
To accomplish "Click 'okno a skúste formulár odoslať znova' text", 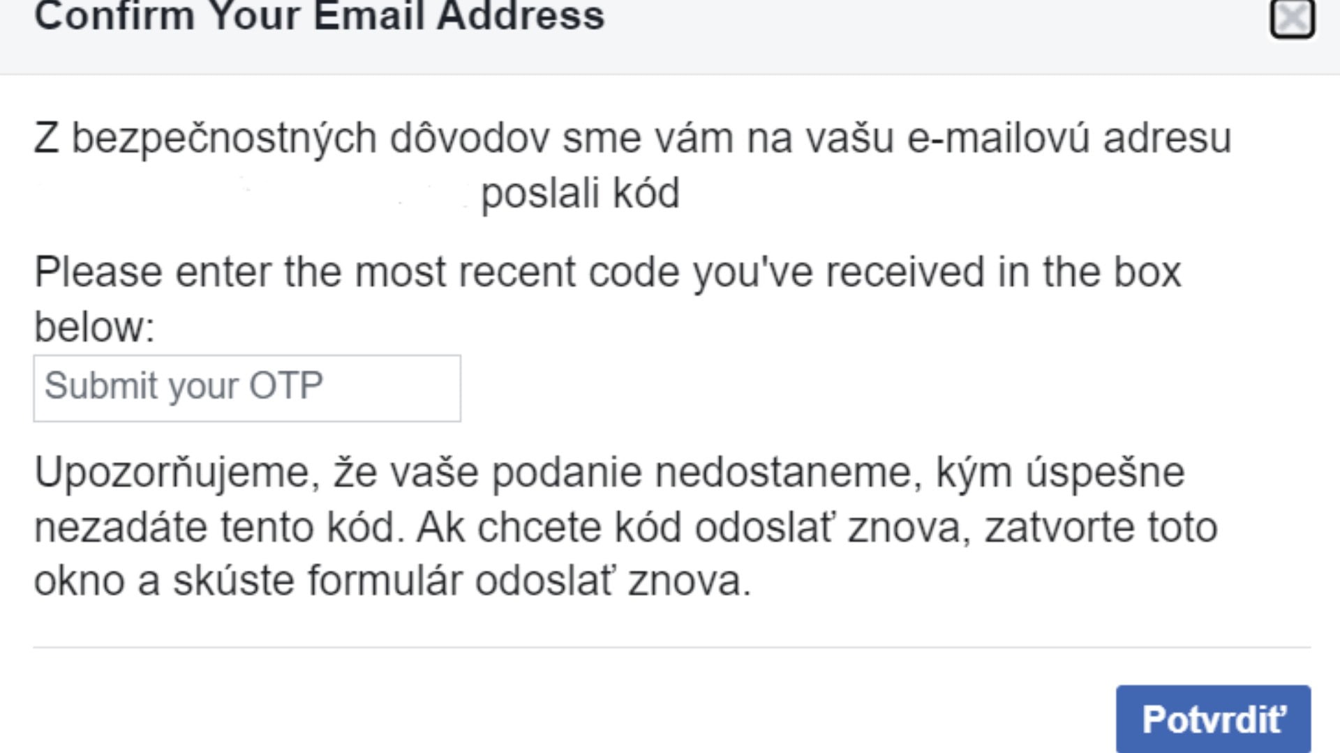I will click(392, 581).
